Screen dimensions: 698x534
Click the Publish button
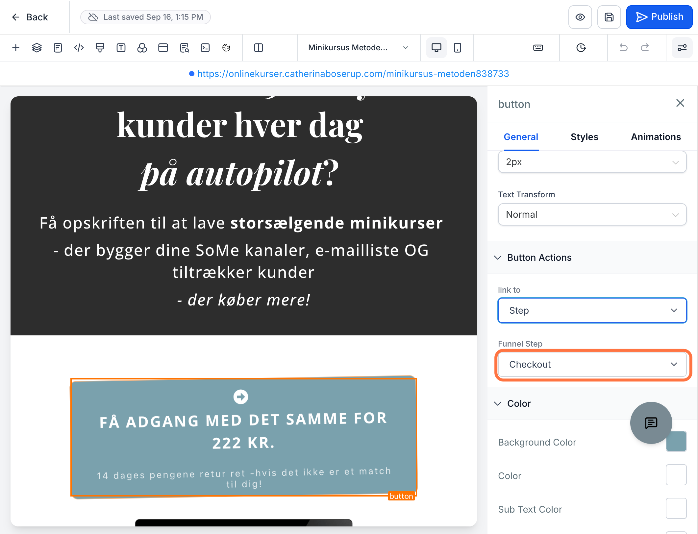pos(659,17)
